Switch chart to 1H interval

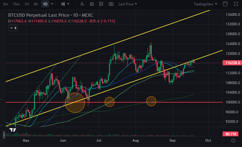27,4
